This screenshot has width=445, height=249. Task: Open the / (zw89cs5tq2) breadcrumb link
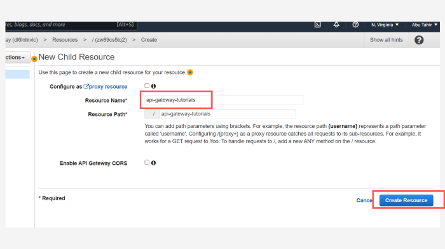click(109, 40)
